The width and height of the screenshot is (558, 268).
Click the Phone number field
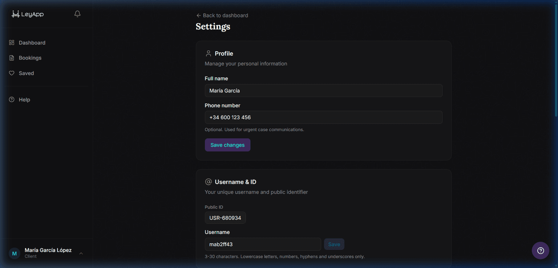tap(323, 117)
